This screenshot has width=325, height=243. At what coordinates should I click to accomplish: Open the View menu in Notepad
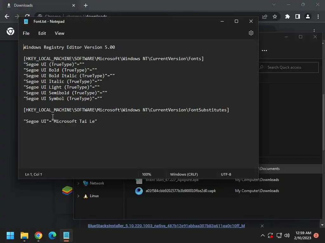point(59,33)
